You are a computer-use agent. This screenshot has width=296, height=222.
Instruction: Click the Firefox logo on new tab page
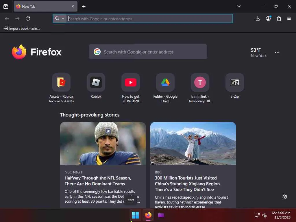[x=37, y=52]
